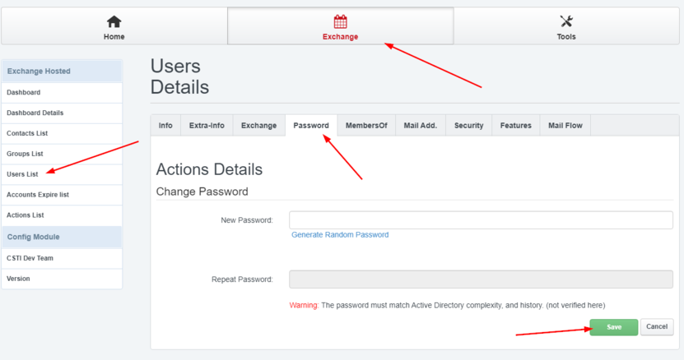Click the Exchange calendar icon
Viewport: 684px width, 360px height.
coord(340,21)
